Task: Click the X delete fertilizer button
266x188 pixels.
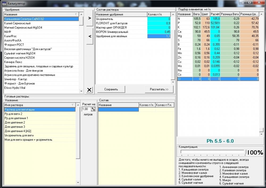Action: pos(89,89)
